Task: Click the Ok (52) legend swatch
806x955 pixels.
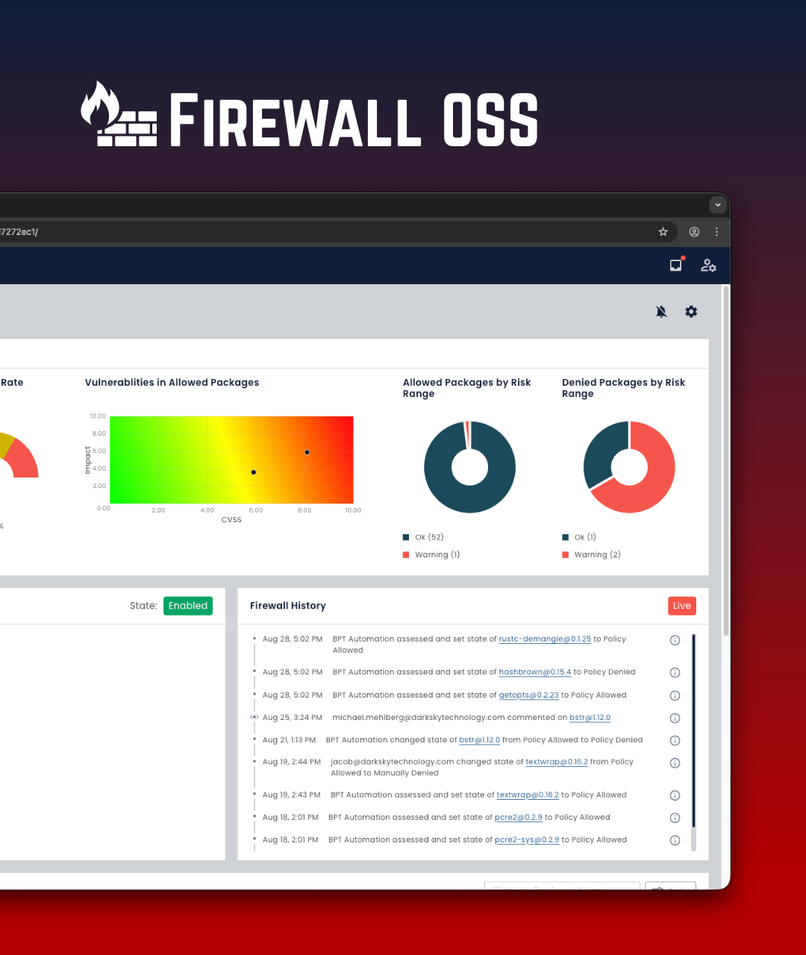Action: 406,537
